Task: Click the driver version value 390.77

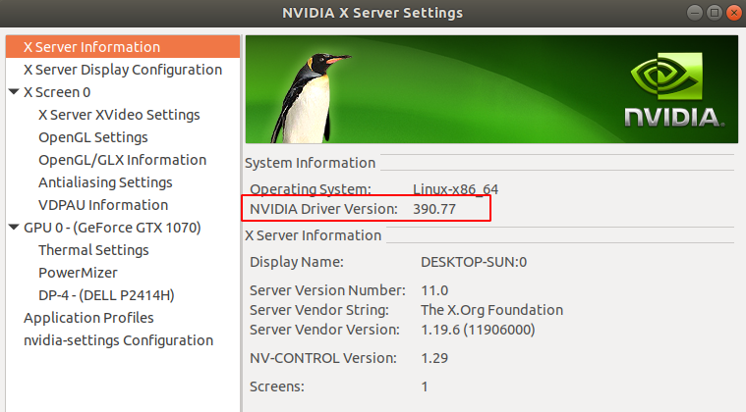Action: tap(434, 209)
